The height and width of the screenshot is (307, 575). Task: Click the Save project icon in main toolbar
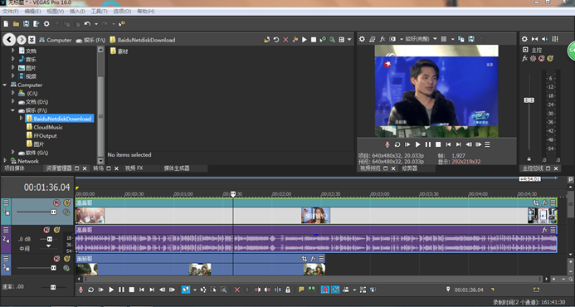[26, 24]
